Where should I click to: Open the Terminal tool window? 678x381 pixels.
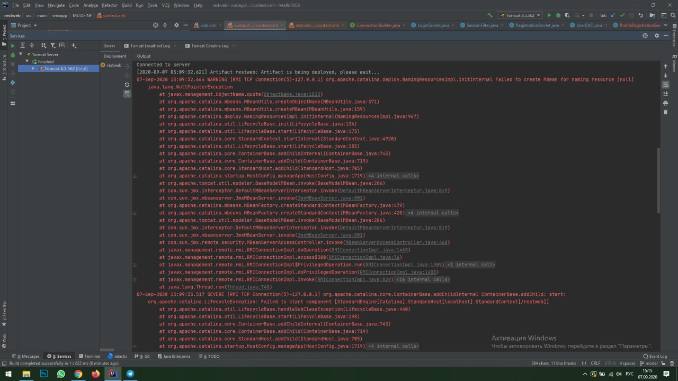tap(89, 356)
